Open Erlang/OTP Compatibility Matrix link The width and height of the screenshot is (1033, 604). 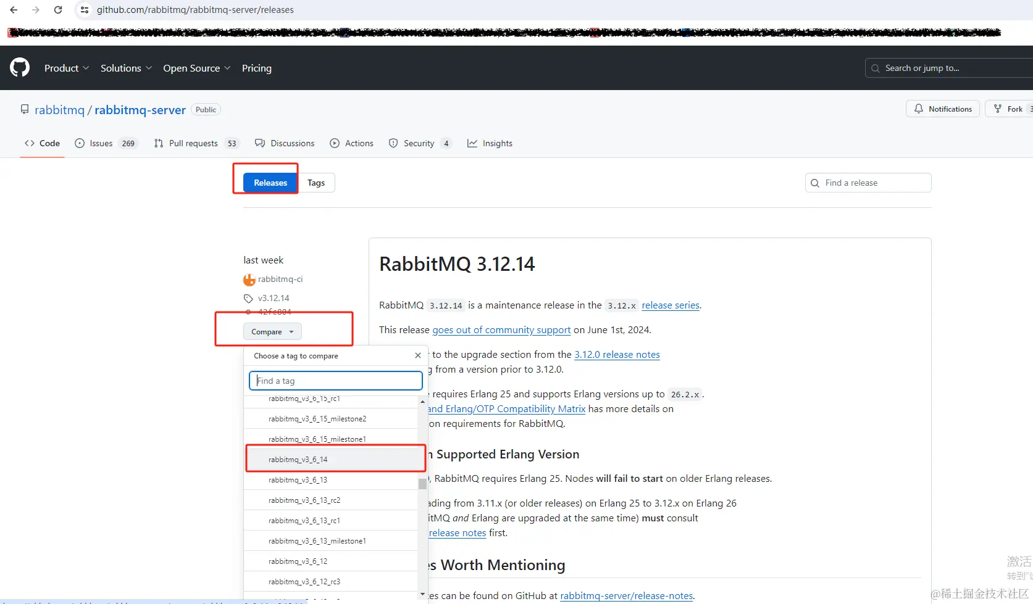tap(506, 409)
